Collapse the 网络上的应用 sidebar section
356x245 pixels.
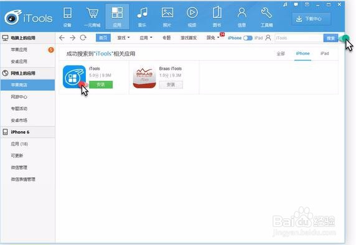tap(28, 73)
